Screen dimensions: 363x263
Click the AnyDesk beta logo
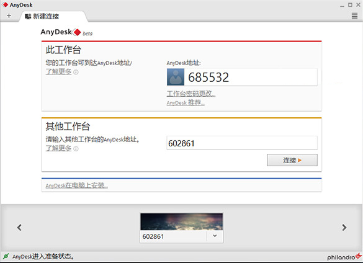(x=66, y=32)
